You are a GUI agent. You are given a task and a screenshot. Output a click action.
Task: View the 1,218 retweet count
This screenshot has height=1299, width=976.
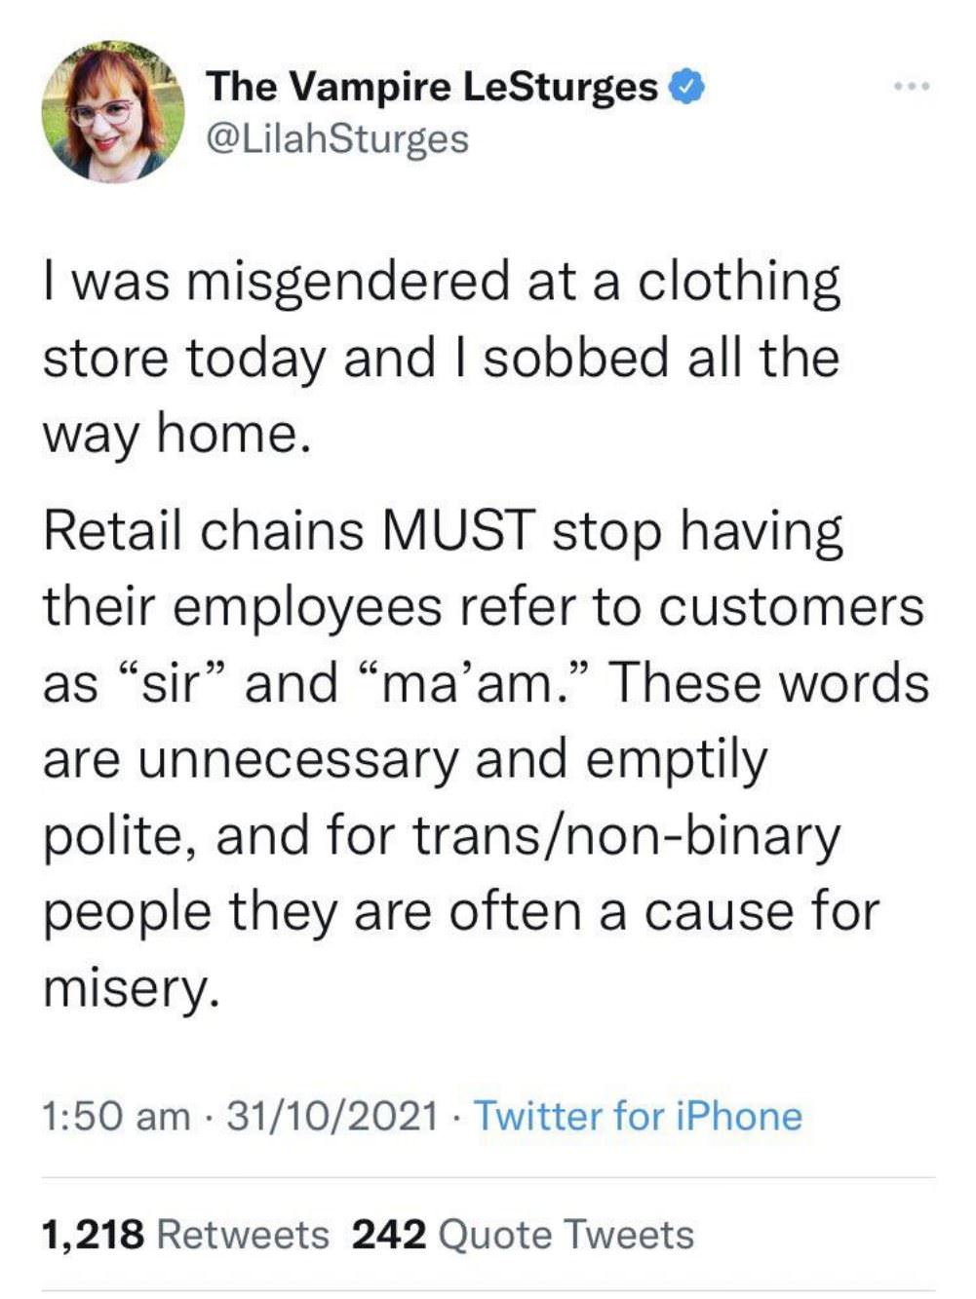click(x=94, y=1235)
